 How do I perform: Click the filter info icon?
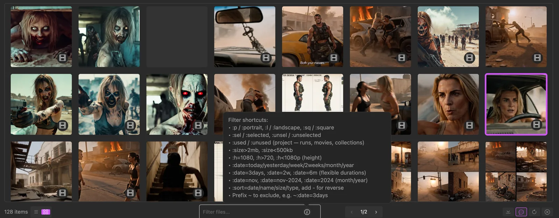[x=307, y=212]
